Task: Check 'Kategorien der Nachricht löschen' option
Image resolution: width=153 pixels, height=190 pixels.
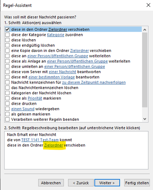Action: [x=7, y=93]
